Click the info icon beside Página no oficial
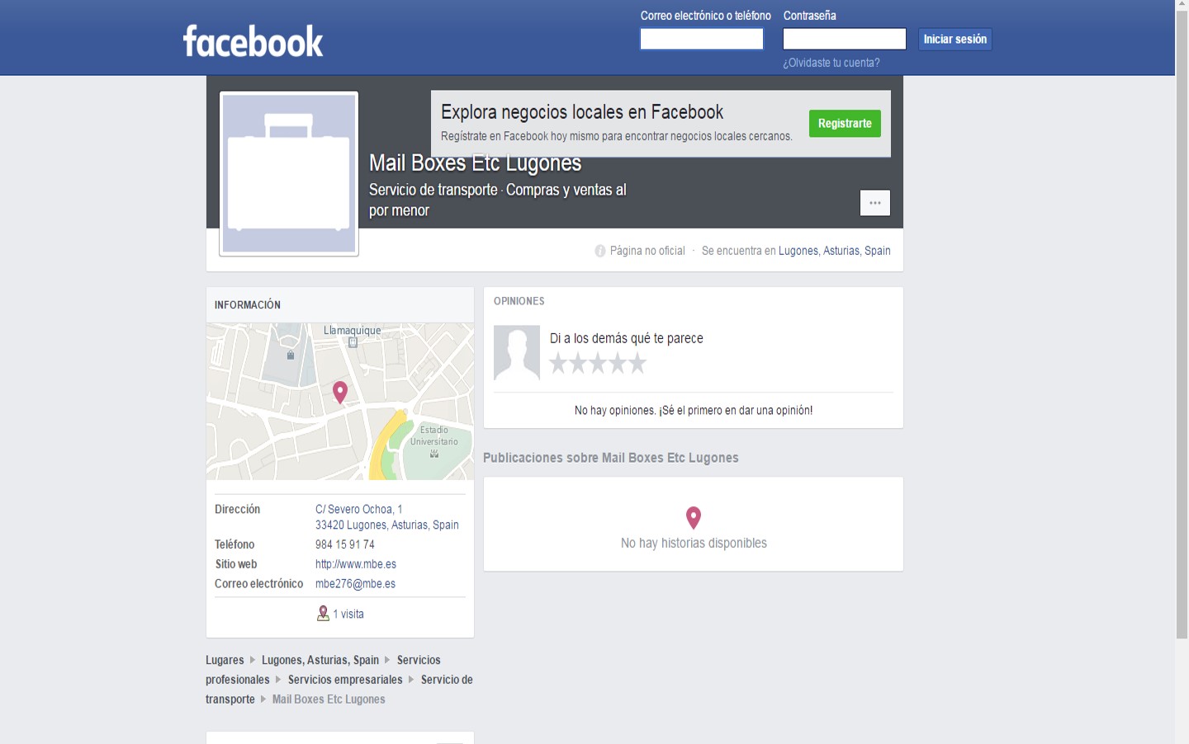1189x744 pixels. pos(600,251)
